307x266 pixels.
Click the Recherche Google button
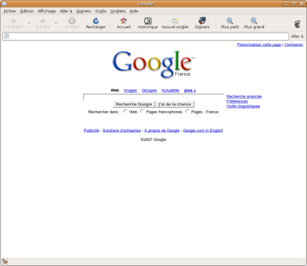[x=134, y=104]
